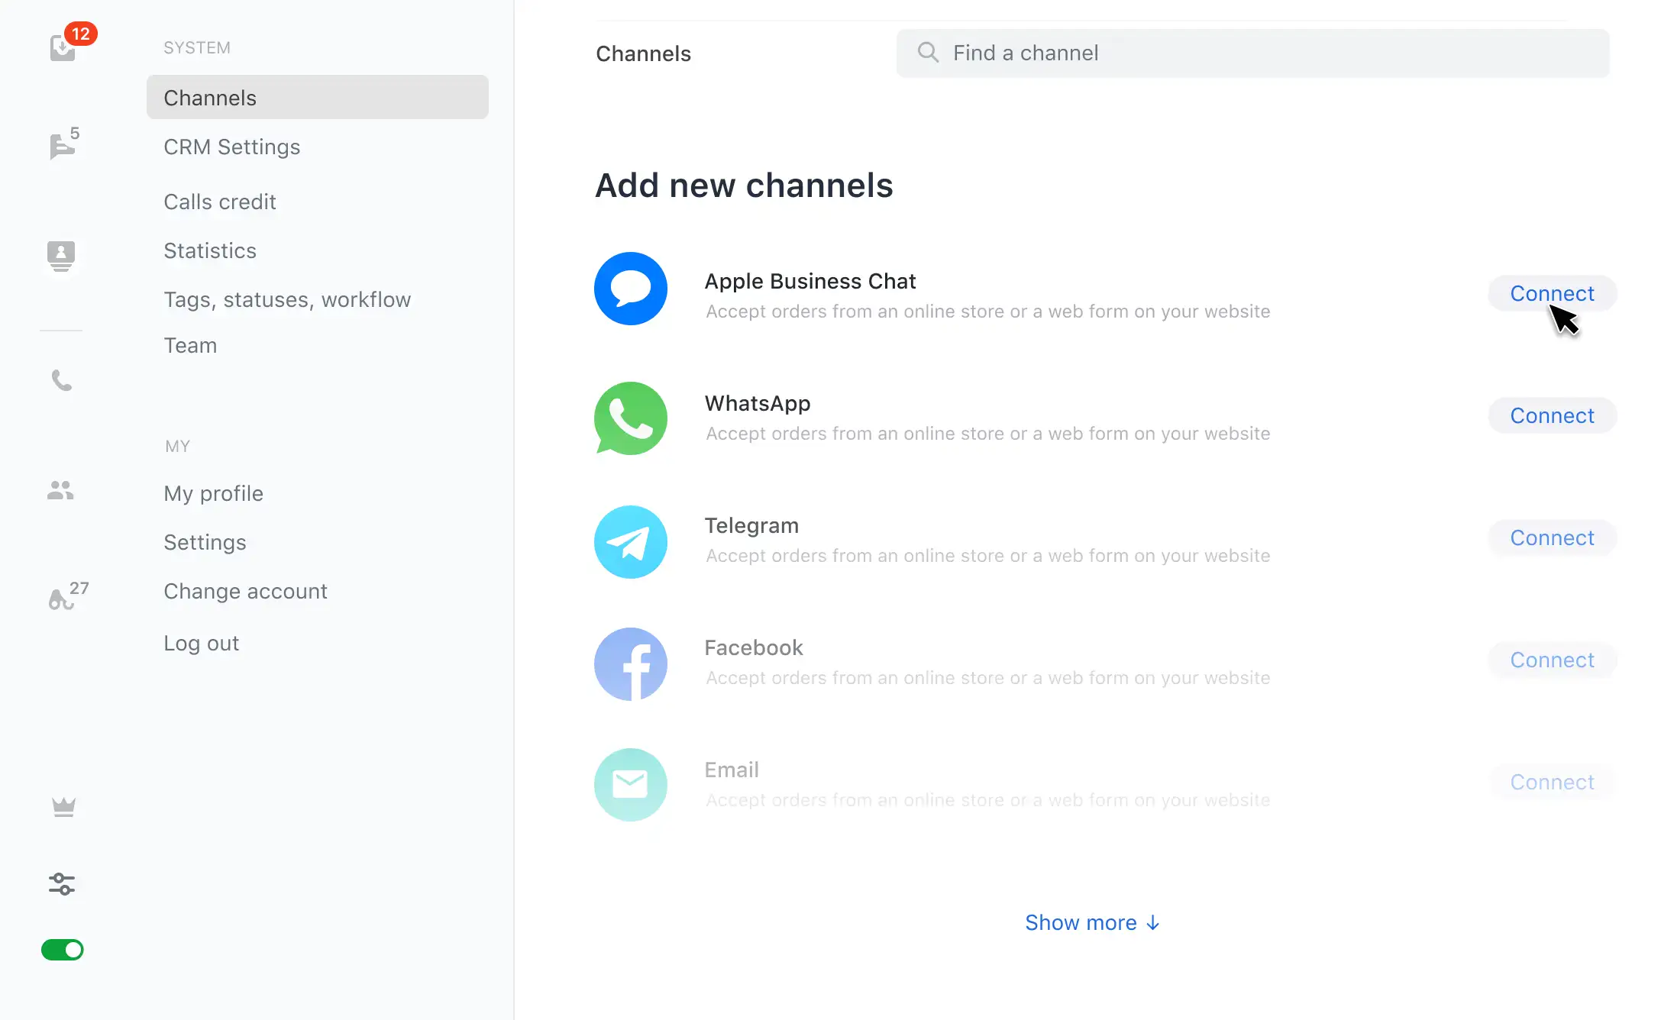
Task: Open the inbox icon with 12 badge
Action: click(63, 48)
